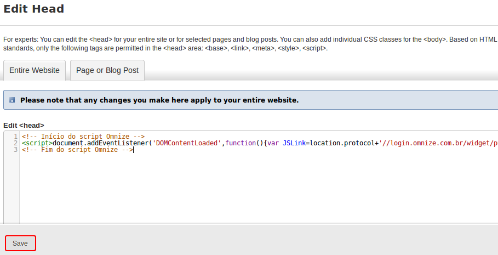Click the Save button
This screenshot has height=255, width=498.
point(20,243)
